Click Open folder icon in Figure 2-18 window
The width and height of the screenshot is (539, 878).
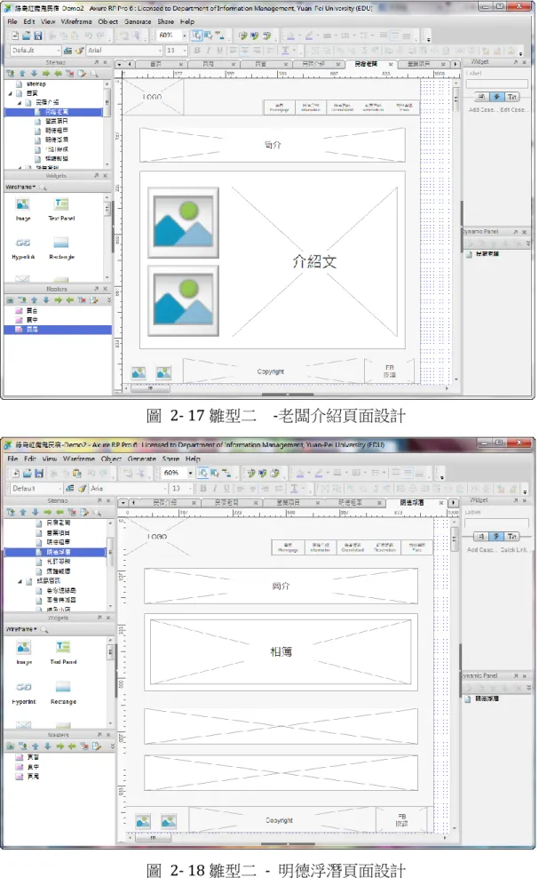pos(28,473)
